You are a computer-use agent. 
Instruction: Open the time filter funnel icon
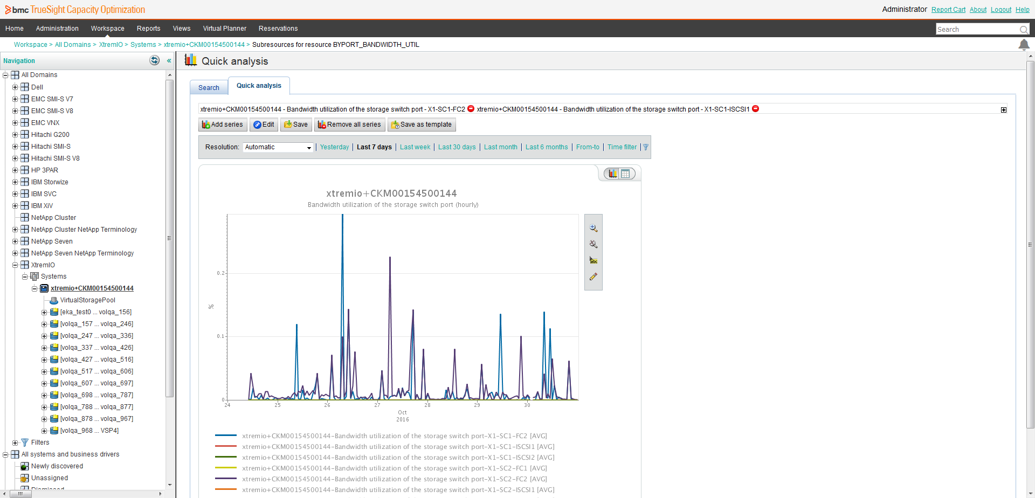pyautogui.click(x=646, y=147)
